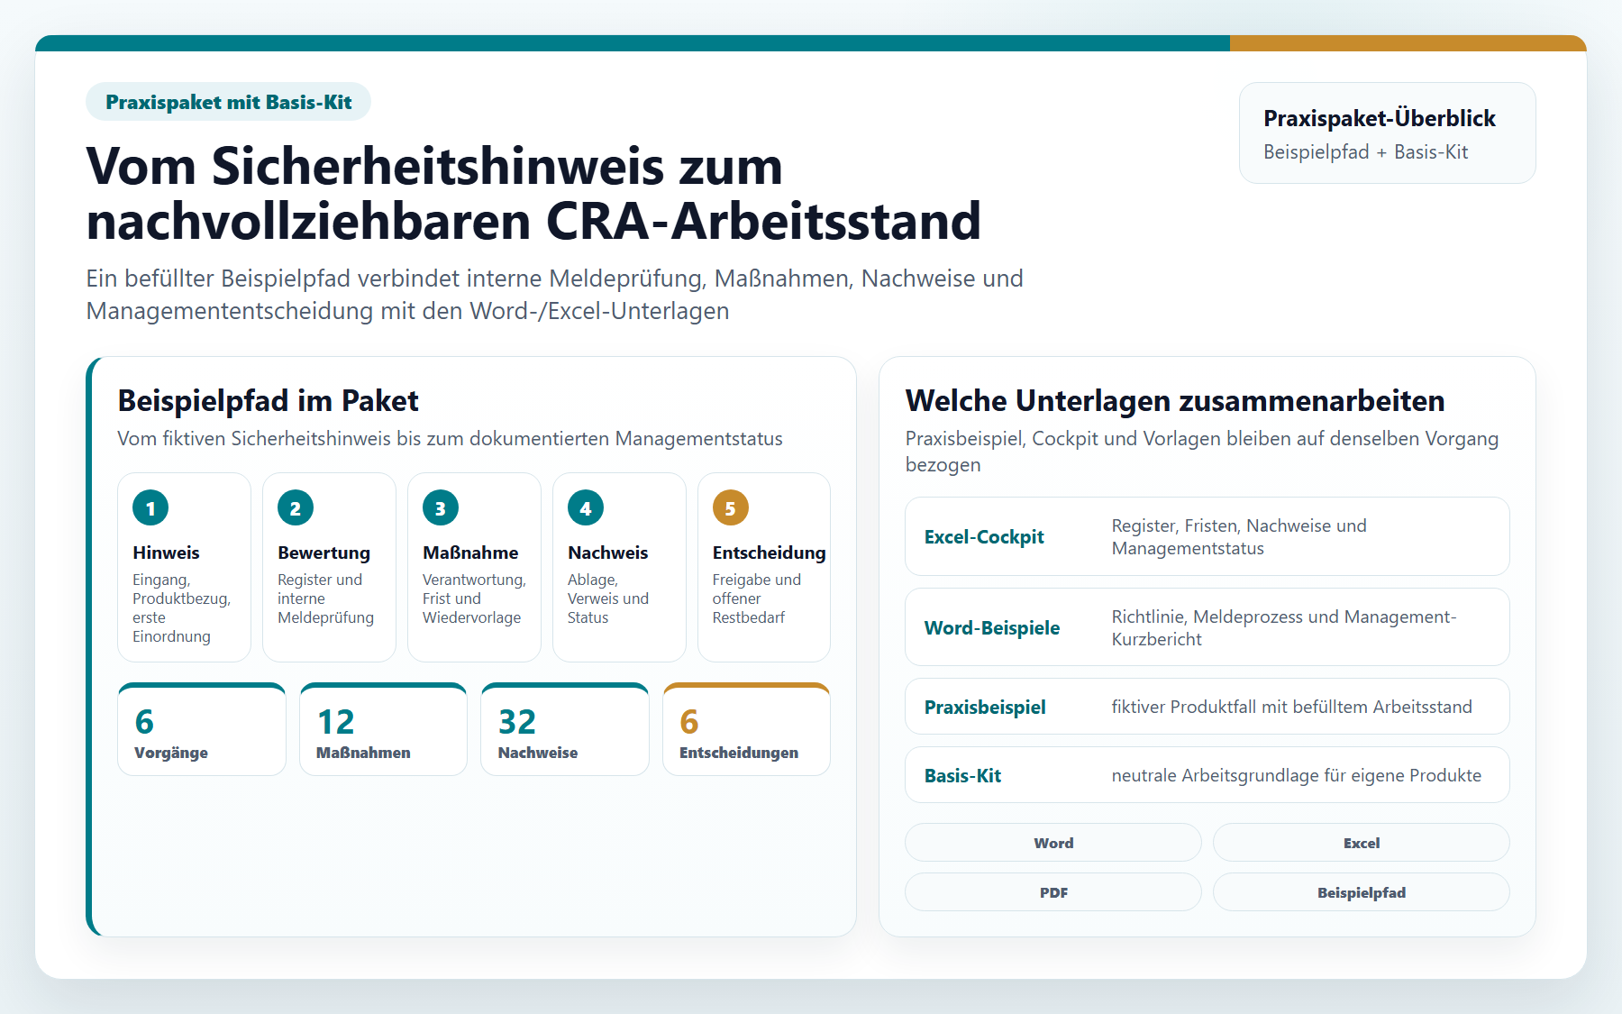Click the step 2 circle for Bewertung
Screen dimensions: 1622x1014
point(296,508)
